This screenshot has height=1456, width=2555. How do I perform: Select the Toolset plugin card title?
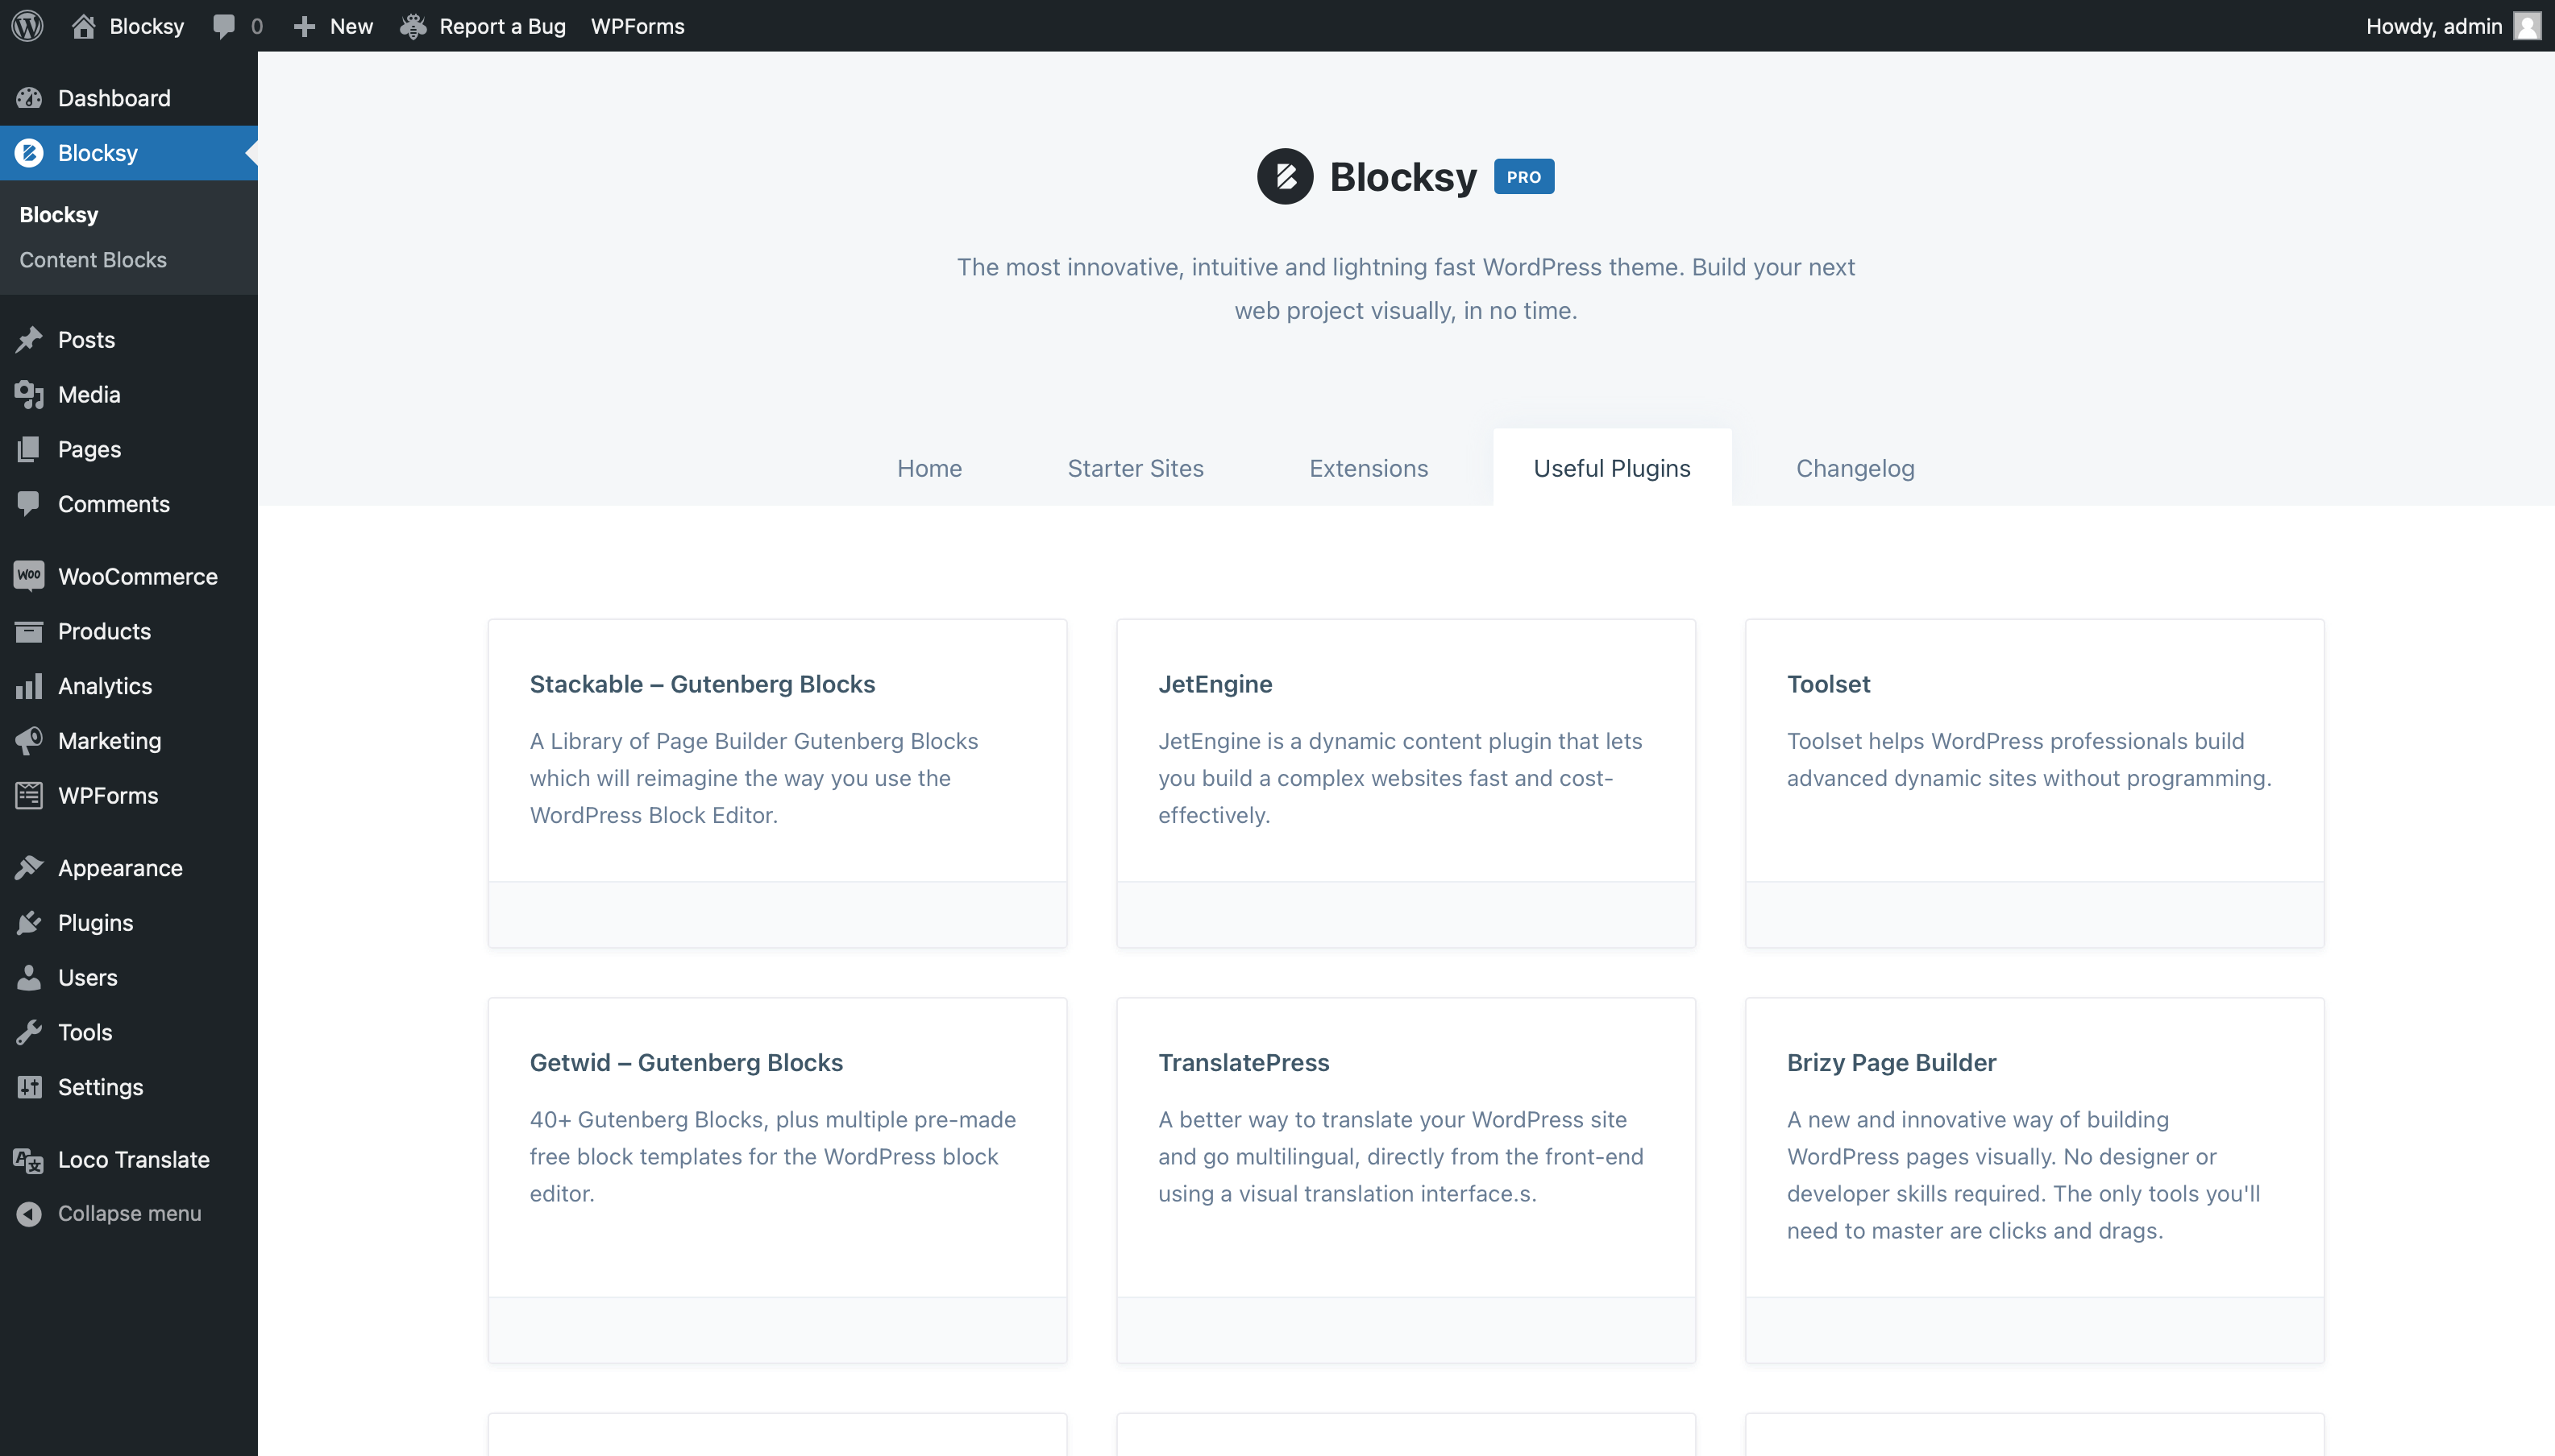[x=1827, y=684]
